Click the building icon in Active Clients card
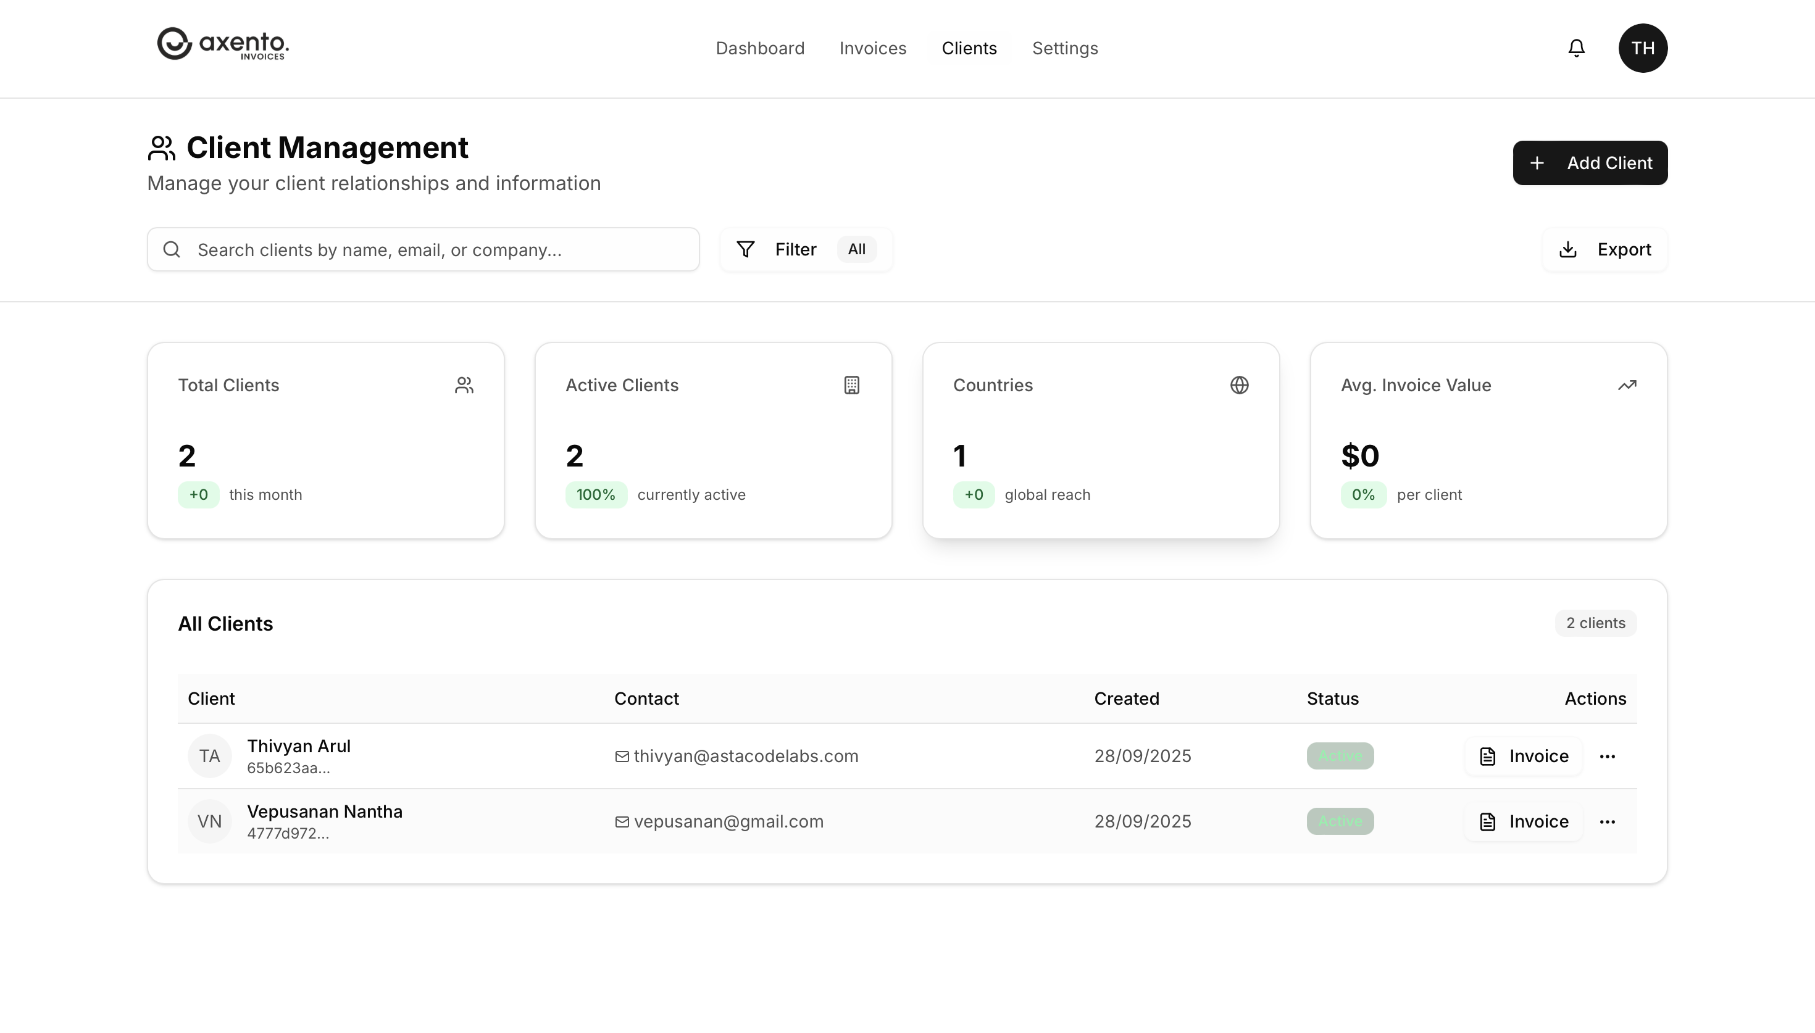The height and width of the screenshot is (1033, 1815). point(851,385)
